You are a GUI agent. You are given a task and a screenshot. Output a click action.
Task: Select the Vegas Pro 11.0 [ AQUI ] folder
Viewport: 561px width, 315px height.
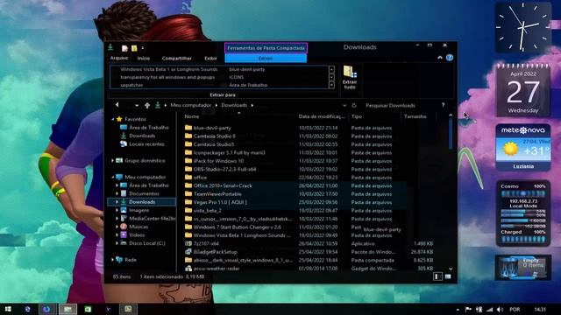220,202
